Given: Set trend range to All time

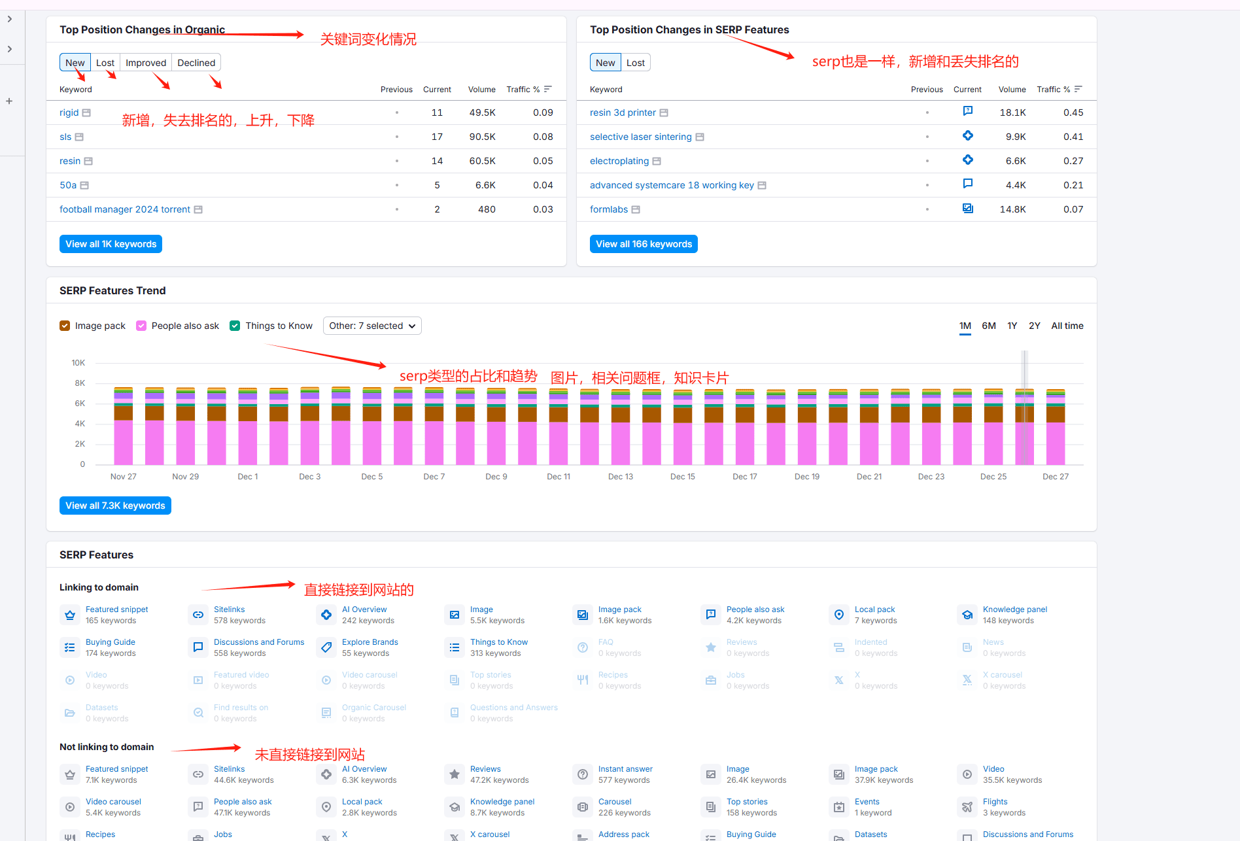Looking at the screenshot, I should [1067, 326].
